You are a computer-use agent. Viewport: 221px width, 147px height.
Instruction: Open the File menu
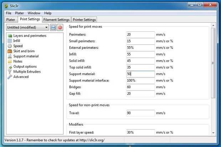click(x=9, y=13)
